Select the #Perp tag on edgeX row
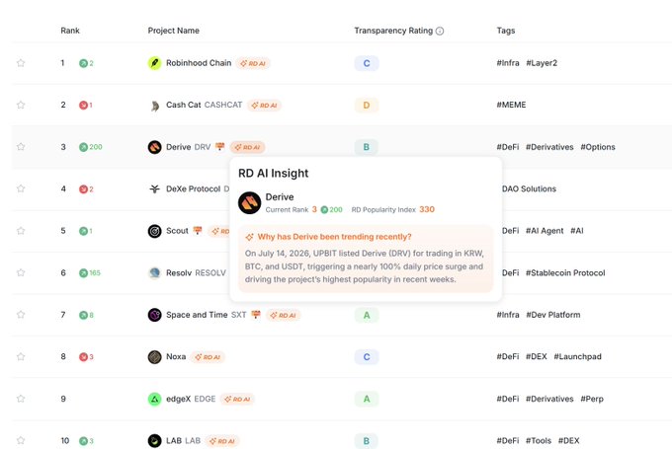The width and height of the screenshot is (672, 449). [592, 399]
